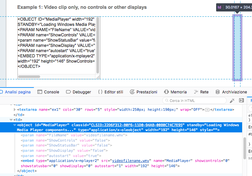This screenshot has height=176, width=252.
Task: Collapse the td node above object
Action: [11, 120]
